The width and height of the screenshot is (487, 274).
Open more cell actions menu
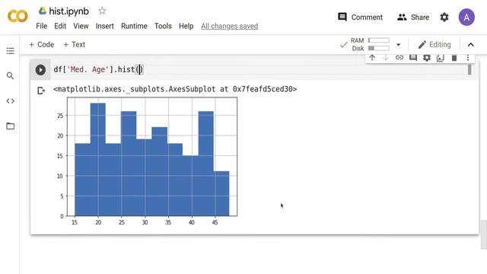tap(468, 58)
